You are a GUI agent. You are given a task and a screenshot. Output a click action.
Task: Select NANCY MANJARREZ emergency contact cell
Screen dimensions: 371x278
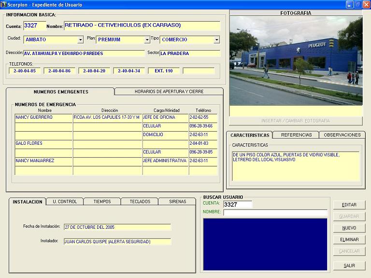(x=43, y=161)
